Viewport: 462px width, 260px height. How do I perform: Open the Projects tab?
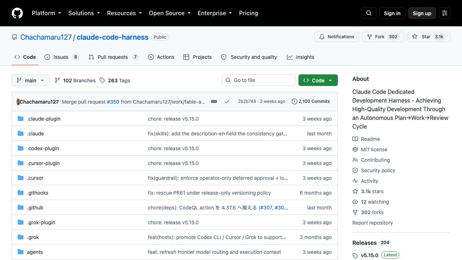tap(197, 57)
